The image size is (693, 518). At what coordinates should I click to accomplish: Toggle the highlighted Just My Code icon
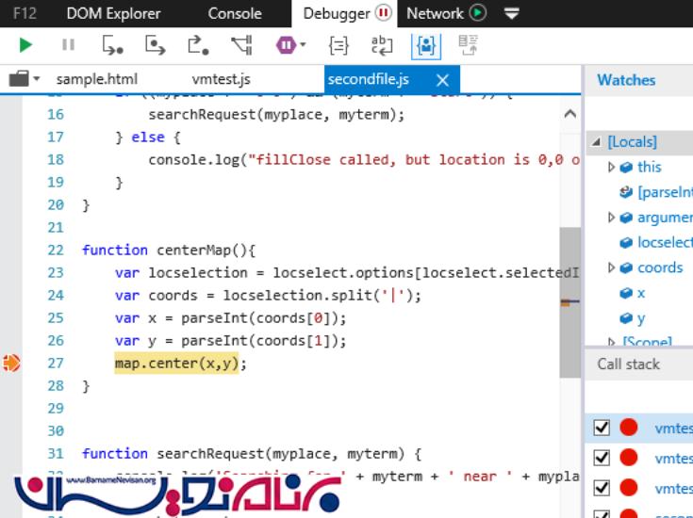pos(424,44)
